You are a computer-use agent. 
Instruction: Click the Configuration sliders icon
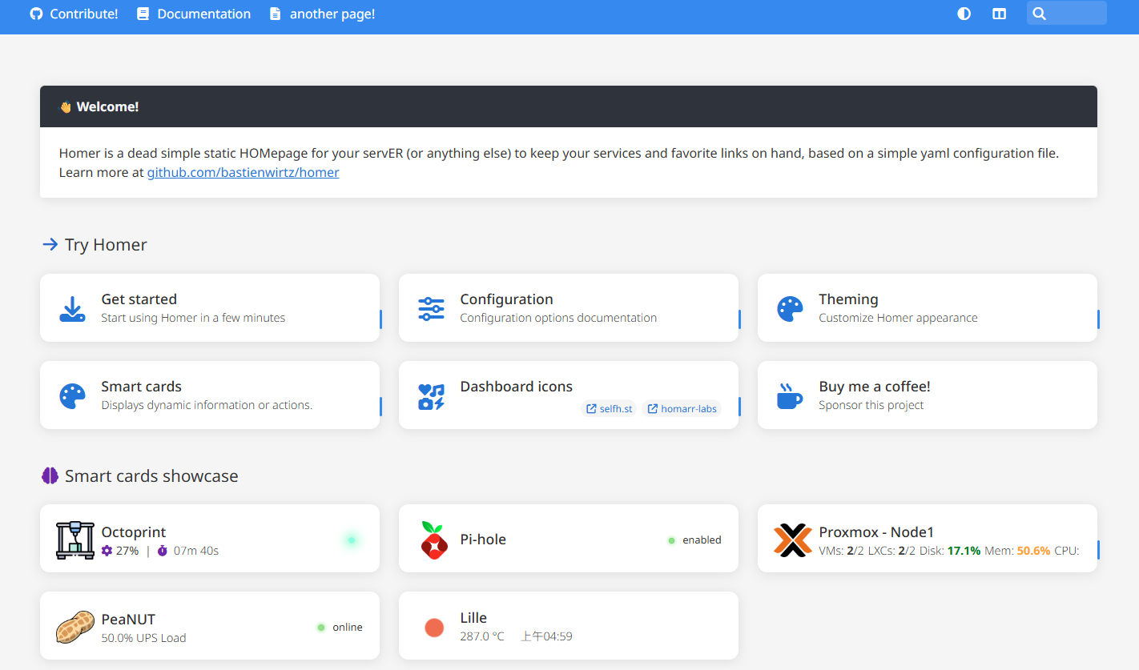click(x=431, y=308)
